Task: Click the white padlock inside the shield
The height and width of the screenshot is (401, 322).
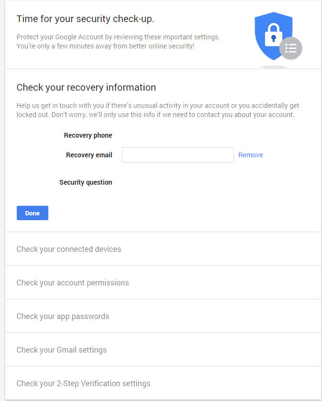Action: pos(273,35)
